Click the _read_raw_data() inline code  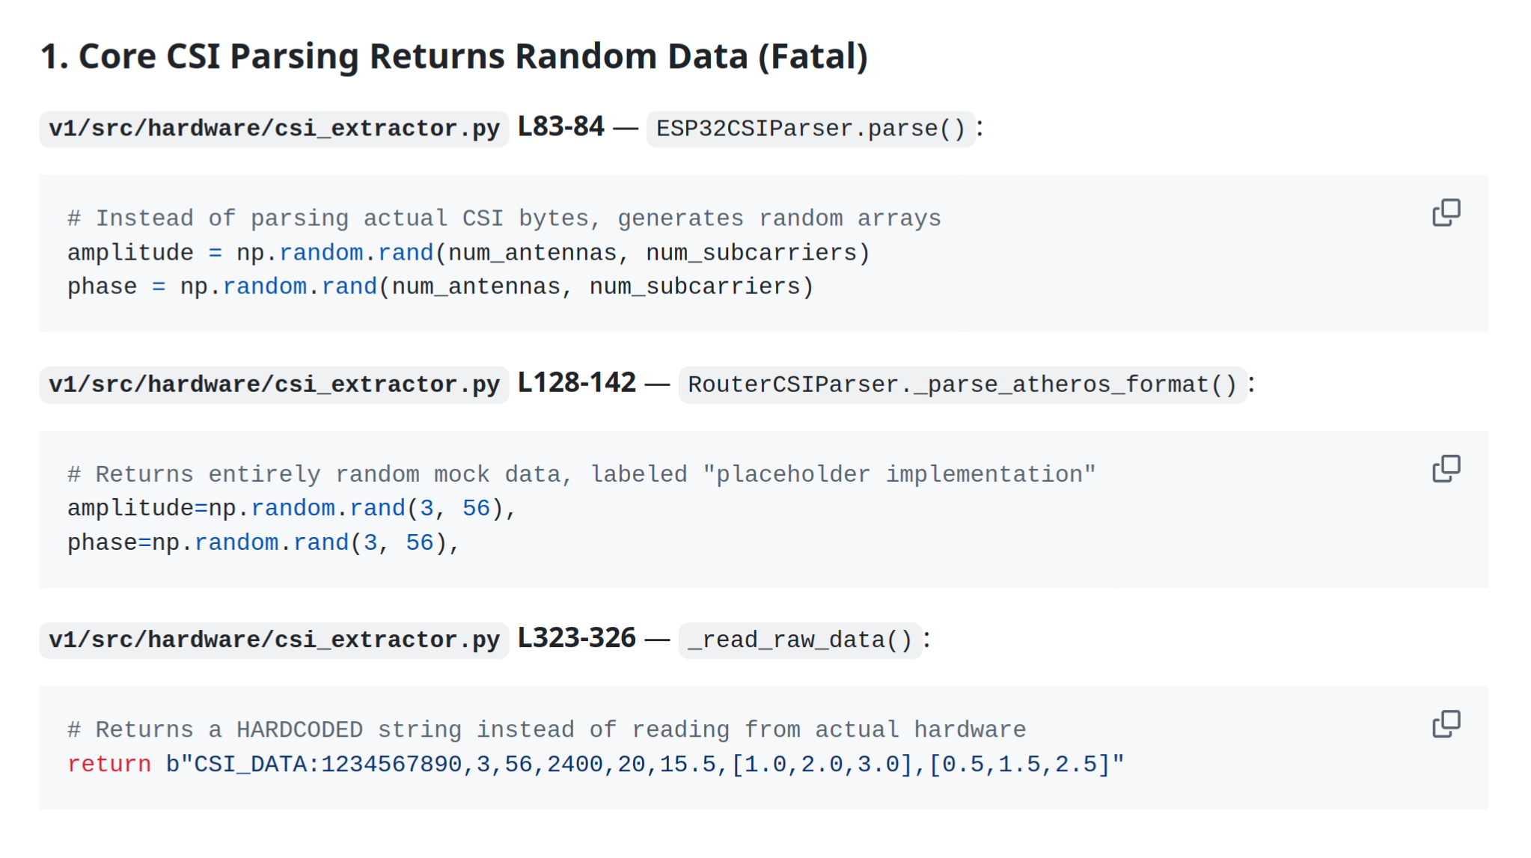tap(799, 640)
